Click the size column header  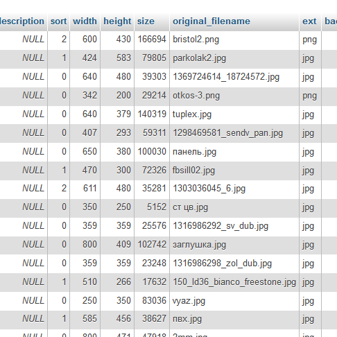[146, 21]
